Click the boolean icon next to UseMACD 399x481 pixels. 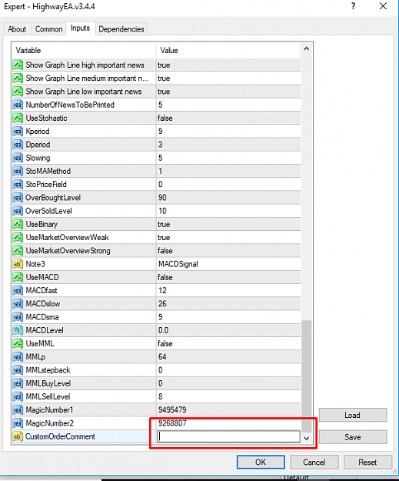pos(18,277)
